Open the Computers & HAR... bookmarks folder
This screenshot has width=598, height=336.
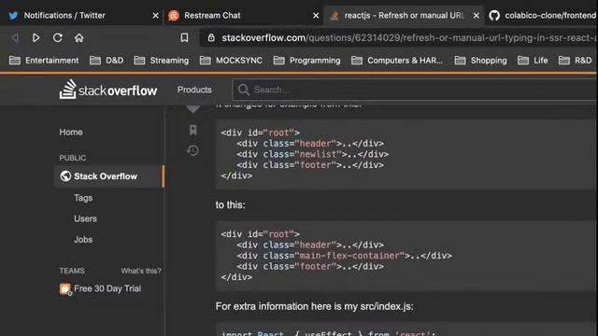[397, 60]
